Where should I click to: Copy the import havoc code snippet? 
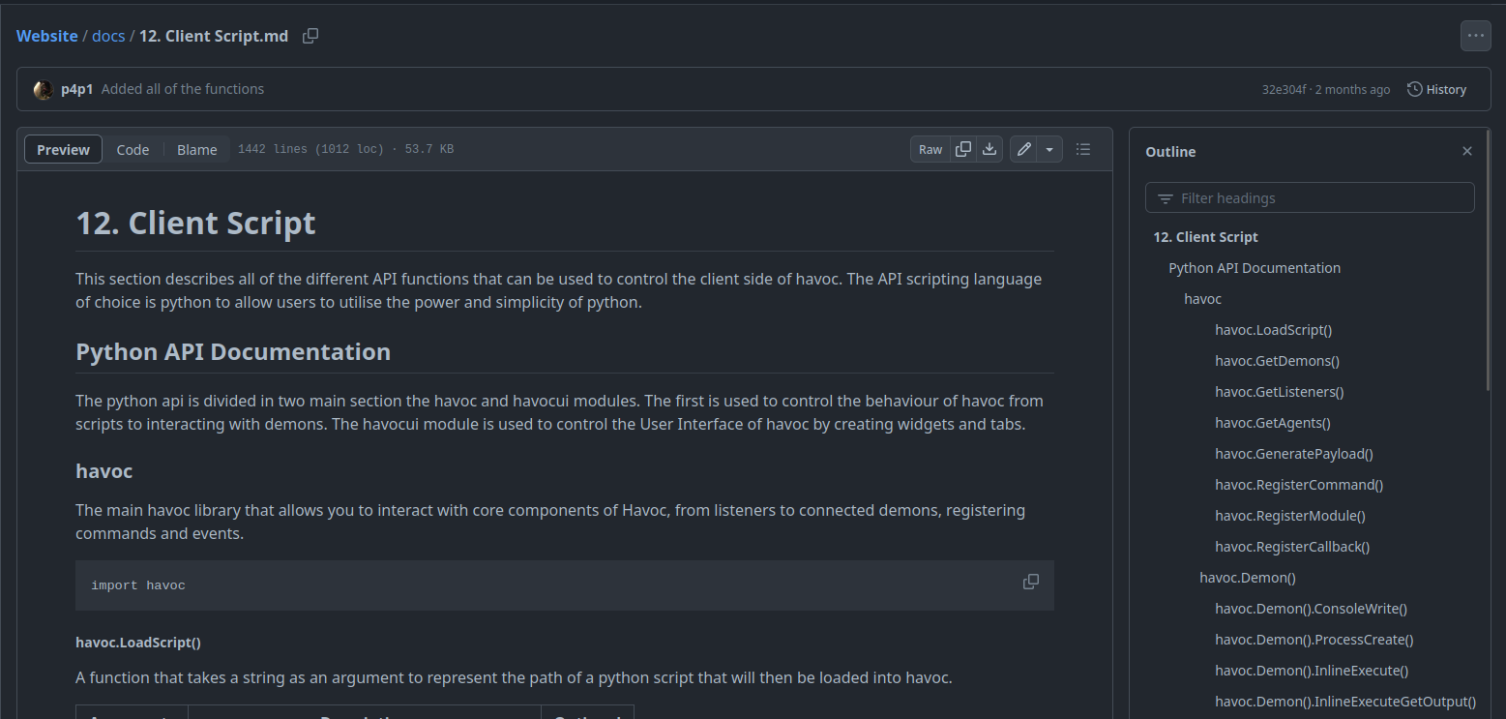click(1031, 582)
